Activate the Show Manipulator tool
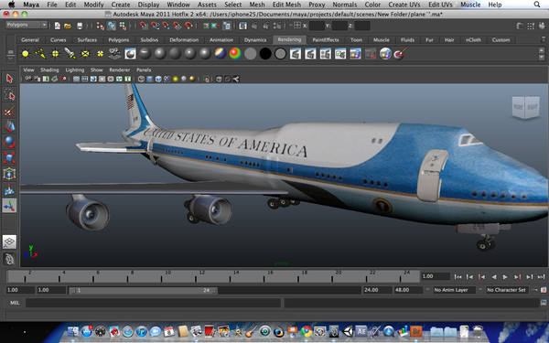Viewport: 549px width, 343px height. pyautogui.click(x=9, y=206)
